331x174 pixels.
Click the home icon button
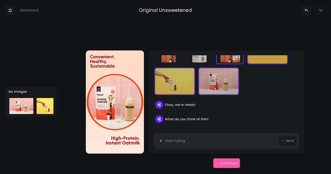tap(10, 10)
